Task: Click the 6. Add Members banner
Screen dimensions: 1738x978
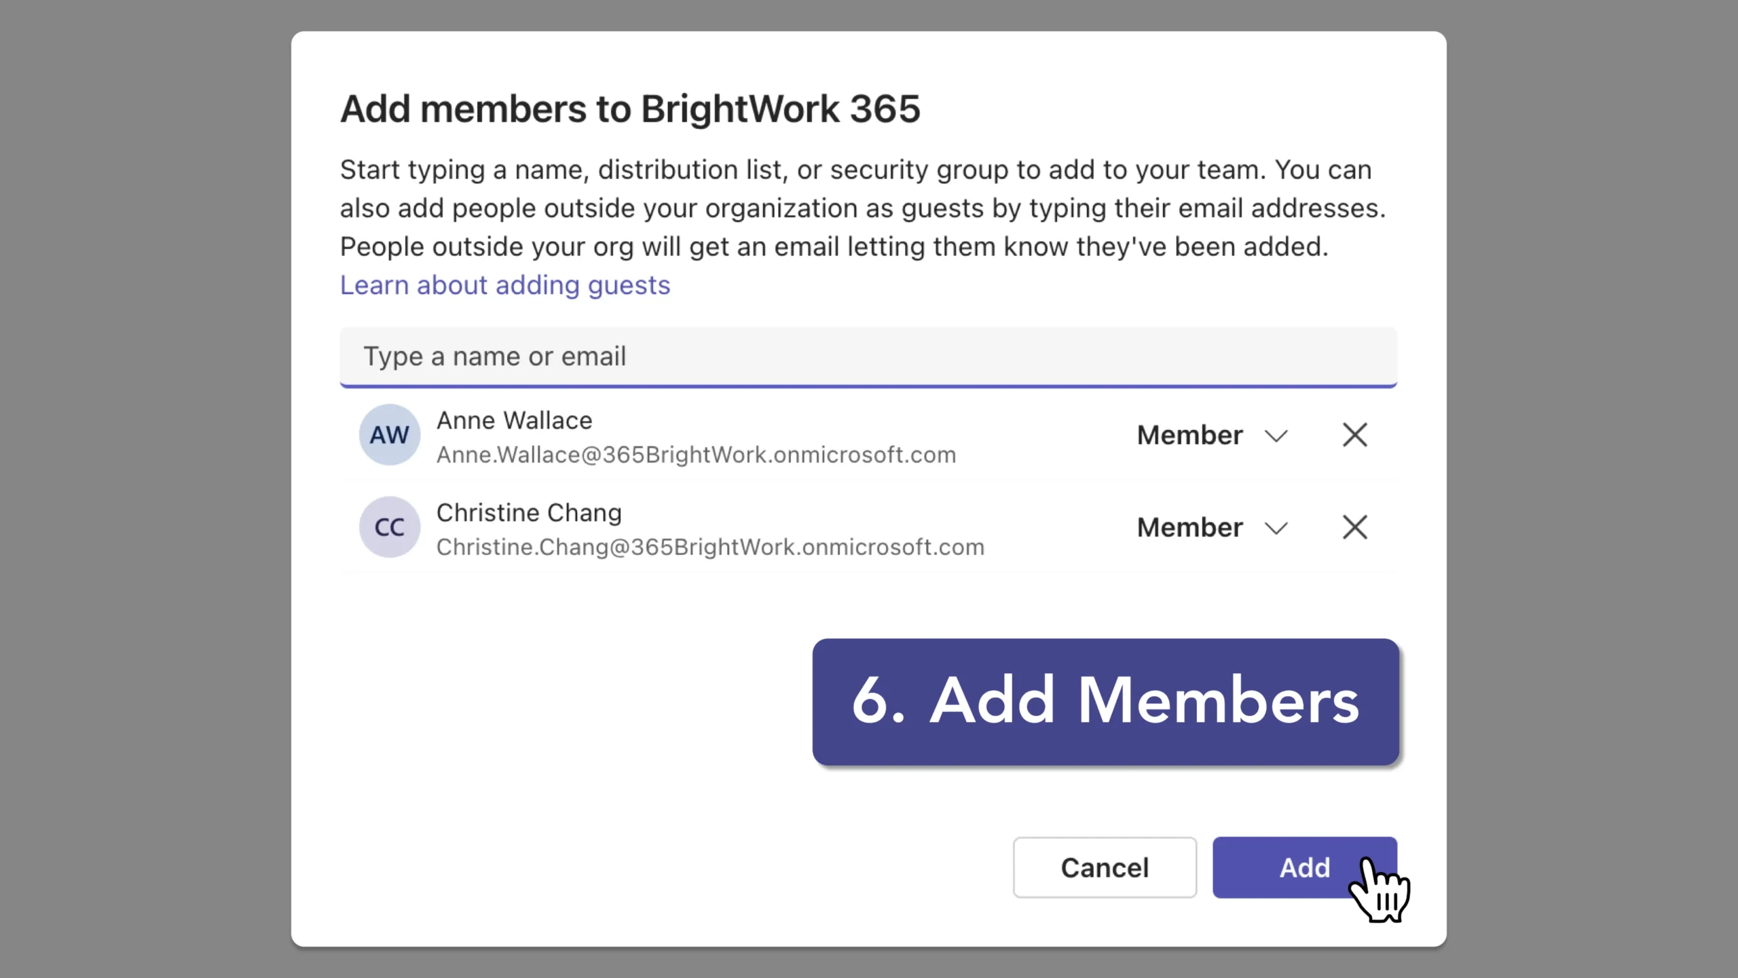Action: pos(1105,701)
